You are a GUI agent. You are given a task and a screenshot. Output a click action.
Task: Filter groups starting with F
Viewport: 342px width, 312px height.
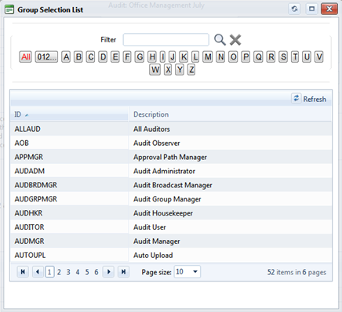pyautogui.click(x=127, y=56)
